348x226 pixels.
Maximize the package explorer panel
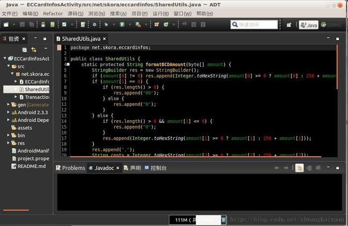(45, 39)
